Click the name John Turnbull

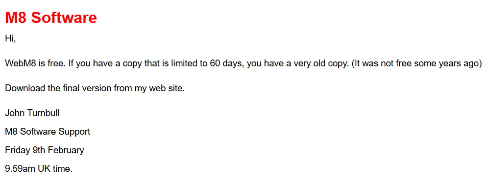click(32, 113)
